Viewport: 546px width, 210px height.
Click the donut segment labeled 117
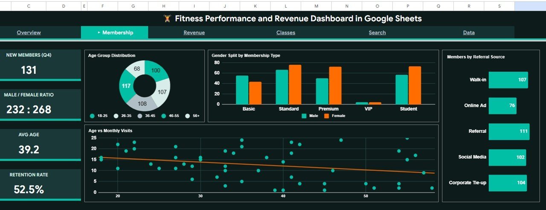pyautogui.click(x=126, y=86)
